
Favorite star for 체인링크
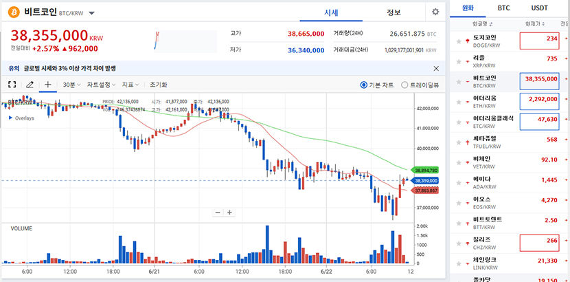pyautogui.click(x=459, y=264)
